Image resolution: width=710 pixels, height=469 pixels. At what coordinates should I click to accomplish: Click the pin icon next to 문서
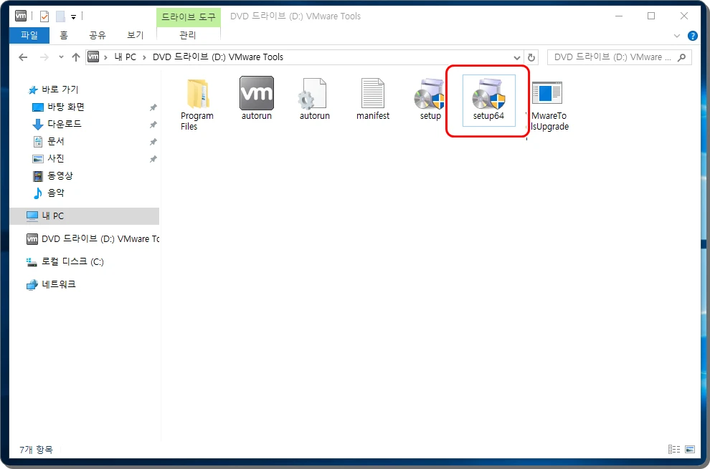tap(153, 142)
